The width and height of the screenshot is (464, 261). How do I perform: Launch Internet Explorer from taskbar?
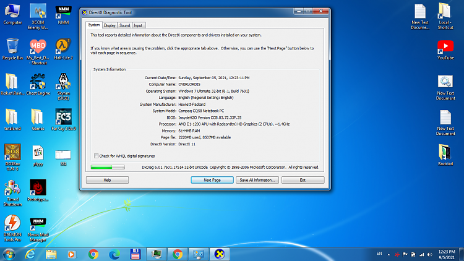pos(30,254)
